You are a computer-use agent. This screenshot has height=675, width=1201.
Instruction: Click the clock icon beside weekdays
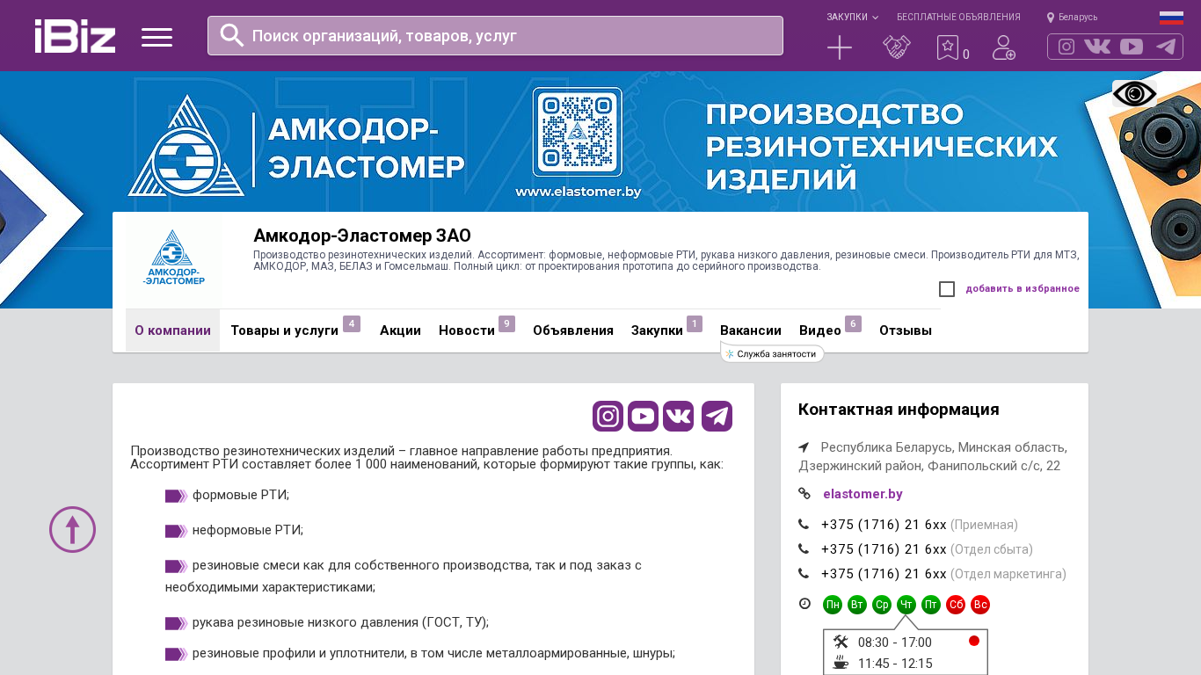(x=804, y=604)
